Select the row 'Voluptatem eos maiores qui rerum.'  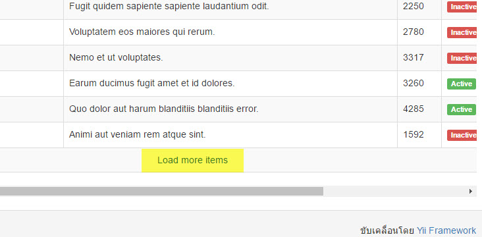[238, 32]
